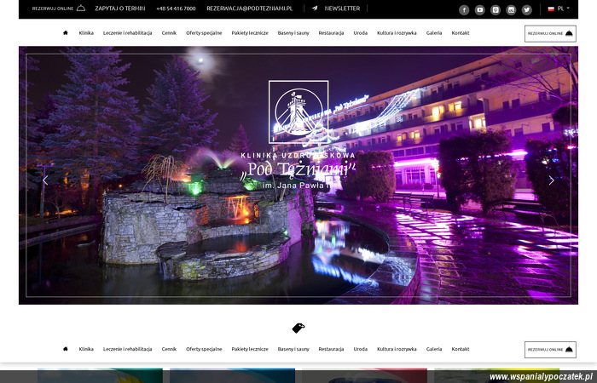Select Galeria in the lower navigation menu
The width and height of the screenshot is (597, 383).
point(434,349)
